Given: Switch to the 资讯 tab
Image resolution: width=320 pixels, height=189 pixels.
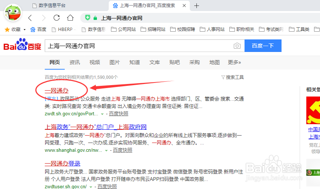Looking at the screenshot, I should [x=75, y=62].
